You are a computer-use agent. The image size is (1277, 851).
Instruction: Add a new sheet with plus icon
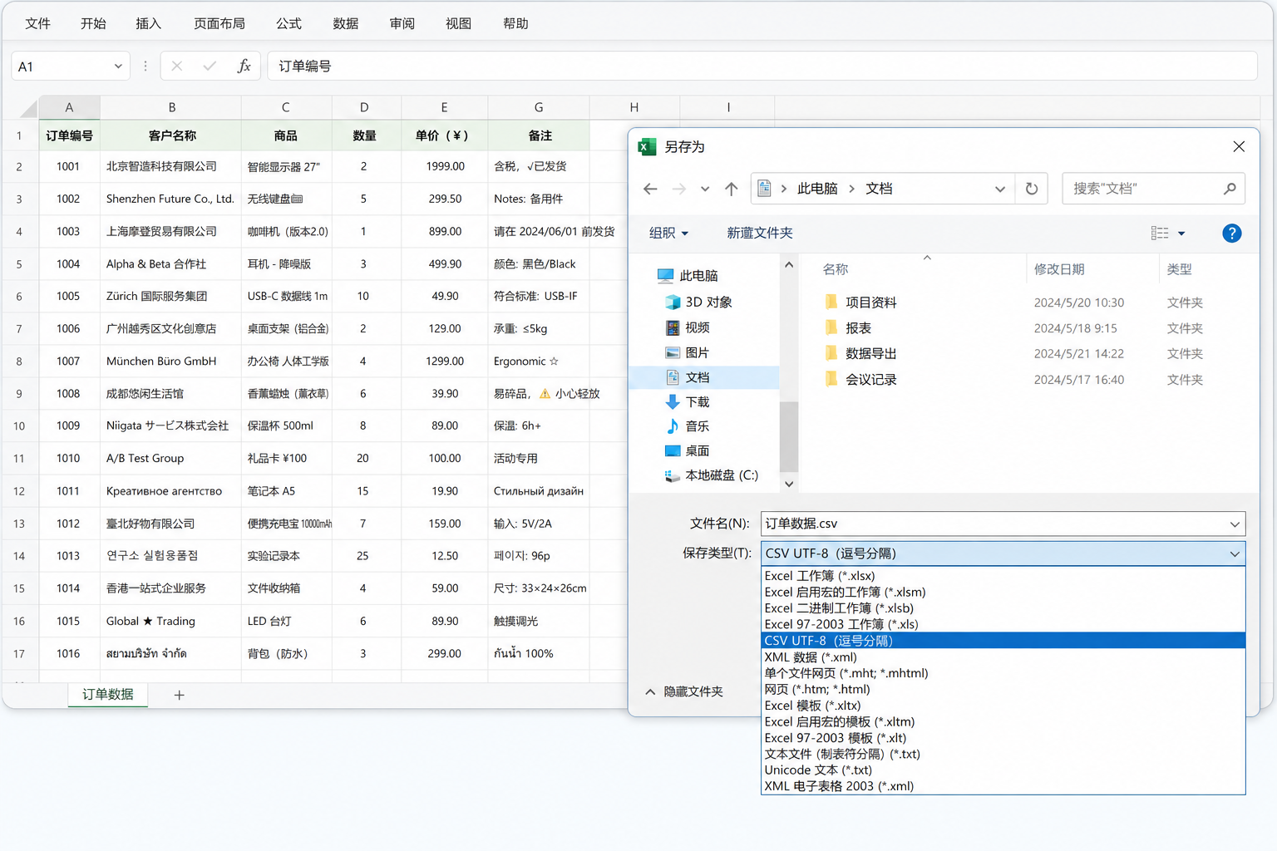[x=179, y=695]
